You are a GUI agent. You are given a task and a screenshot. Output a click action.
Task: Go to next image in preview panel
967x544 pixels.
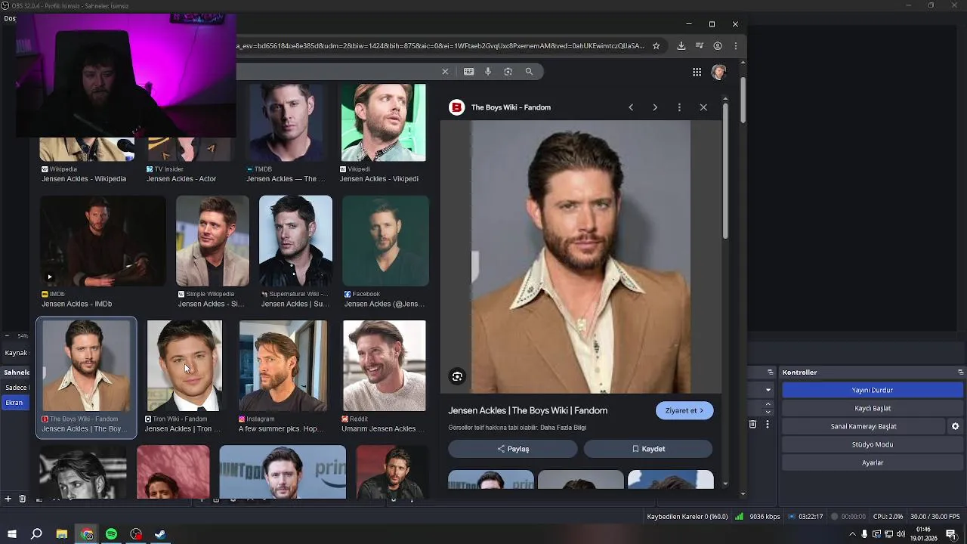coord(655,107)
